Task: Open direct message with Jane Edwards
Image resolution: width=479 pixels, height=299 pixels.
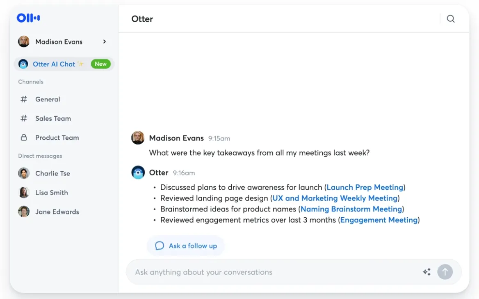Action: 57,212
